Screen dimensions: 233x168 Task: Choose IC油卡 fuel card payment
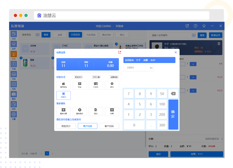96,85
